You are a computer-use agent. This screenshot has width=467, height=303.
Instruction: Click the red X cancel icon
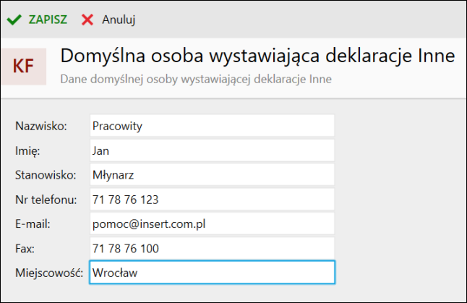tap(87, 20)
